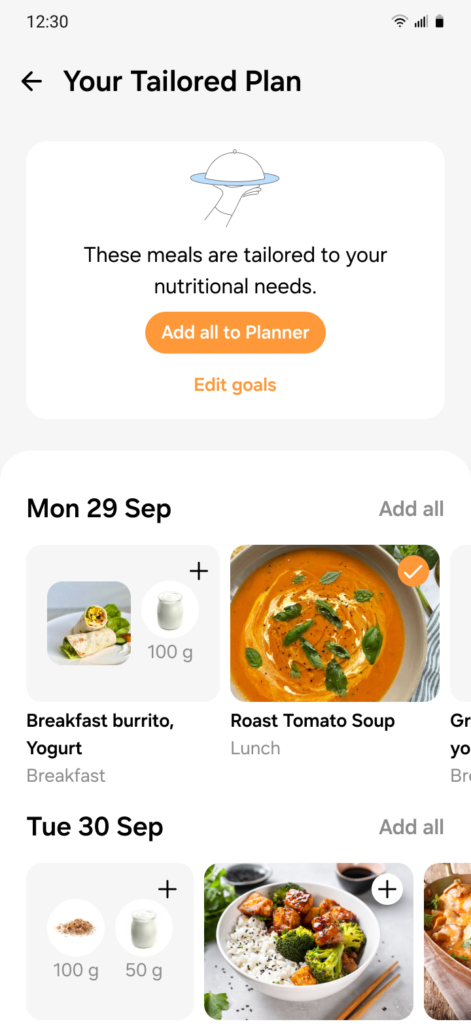Select the 50 g yogurt icon on Tuesday

point(144,928)
